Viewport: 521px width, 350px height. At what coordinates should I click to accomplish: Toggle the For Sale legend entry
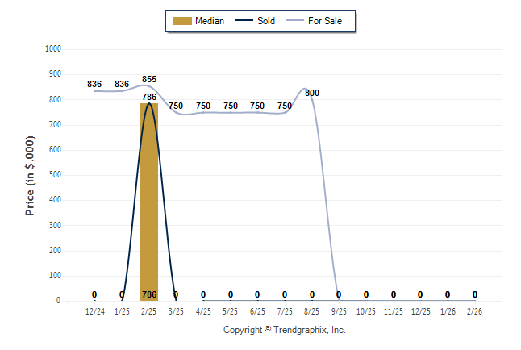pos(325,21)
